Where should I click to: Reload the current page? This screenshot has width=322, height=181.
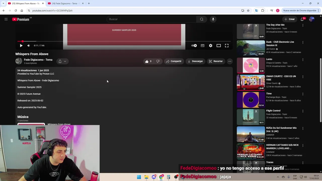pyautogui.click(x=16, y=11)
